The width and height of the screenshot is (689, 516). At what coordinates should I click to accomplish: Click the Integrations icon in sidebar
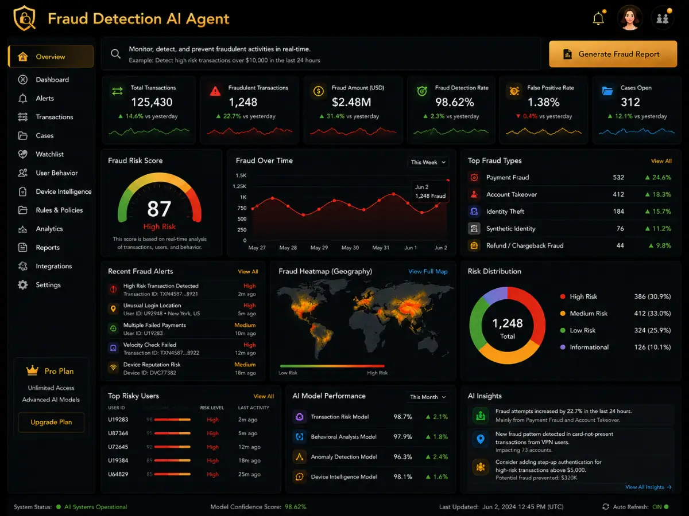tap(23, 266)
